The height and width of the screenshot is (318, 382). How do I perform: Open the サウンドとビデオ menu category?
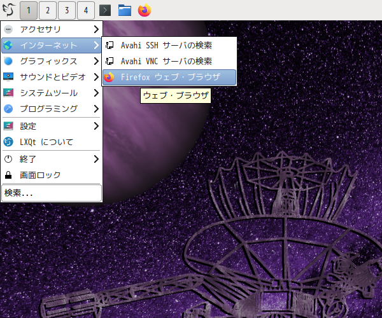pos(51,77)
